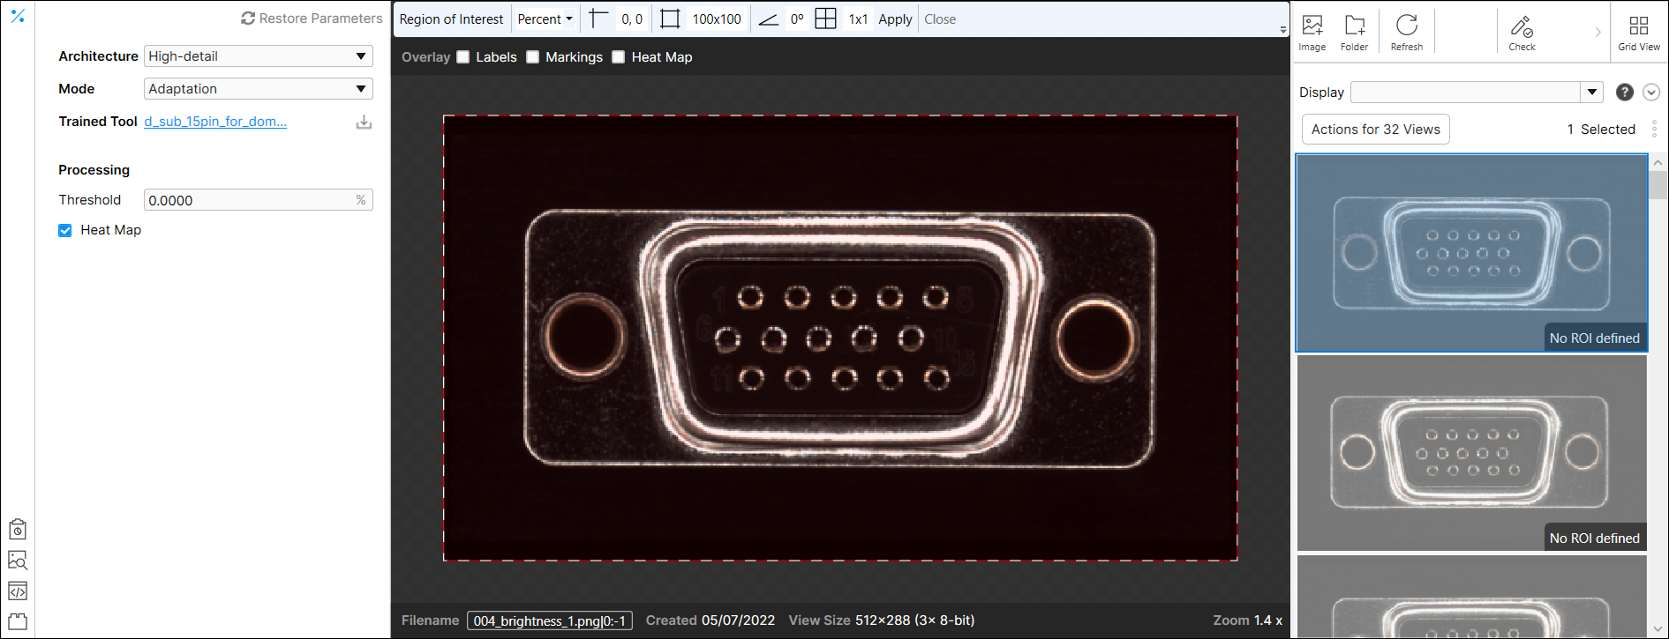This screenshot has height=639, width=1669.
Task: Click Apply in Region of Interest toolbar
Action: click(x=895, y=19)
